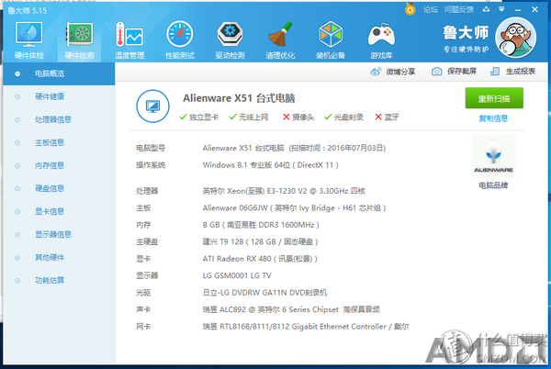Click the RTL8168/8111/8112 Gigabit Ethernet value
This screenshot has width=551, height=369.
point(306,327)
